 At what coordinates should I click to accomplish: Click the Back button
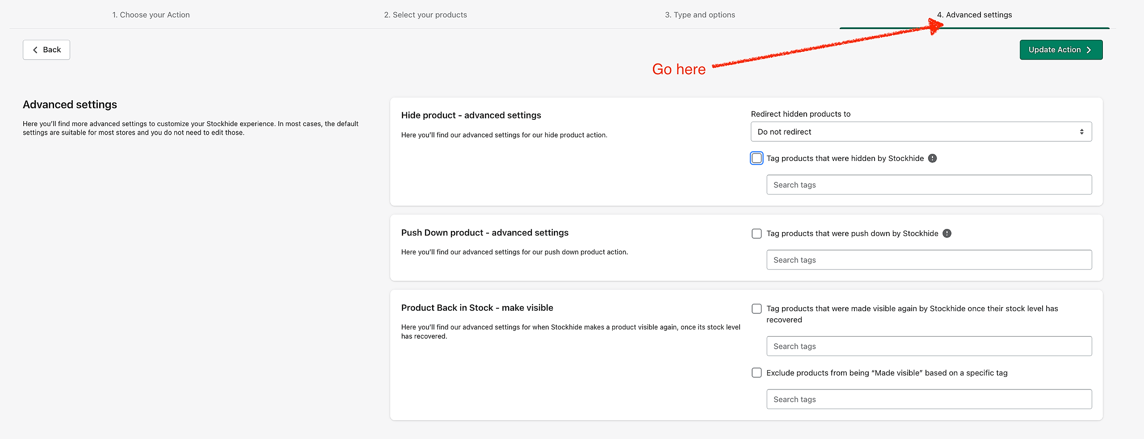point(46,50)
